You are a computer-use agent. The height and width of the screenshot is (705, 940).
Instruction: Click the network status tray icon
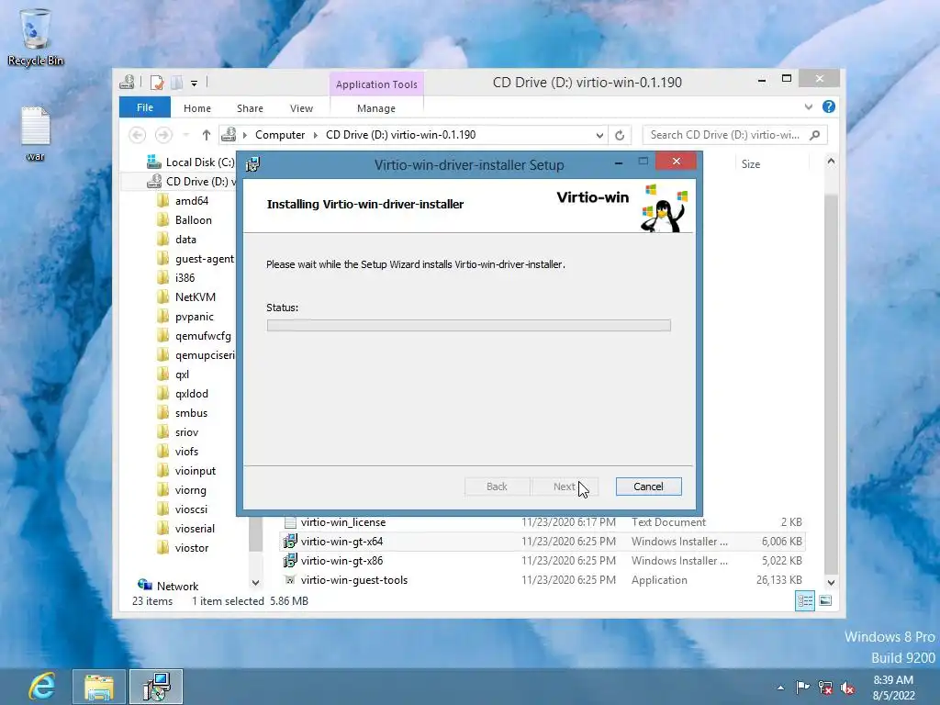point(825,688)
